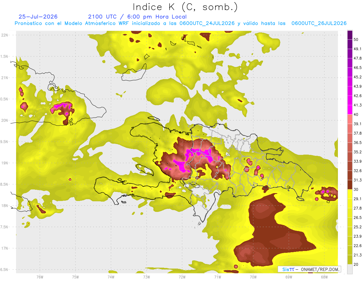Click the legend value '39.1'
364x281 pixels.
click(x=358, y=124)
